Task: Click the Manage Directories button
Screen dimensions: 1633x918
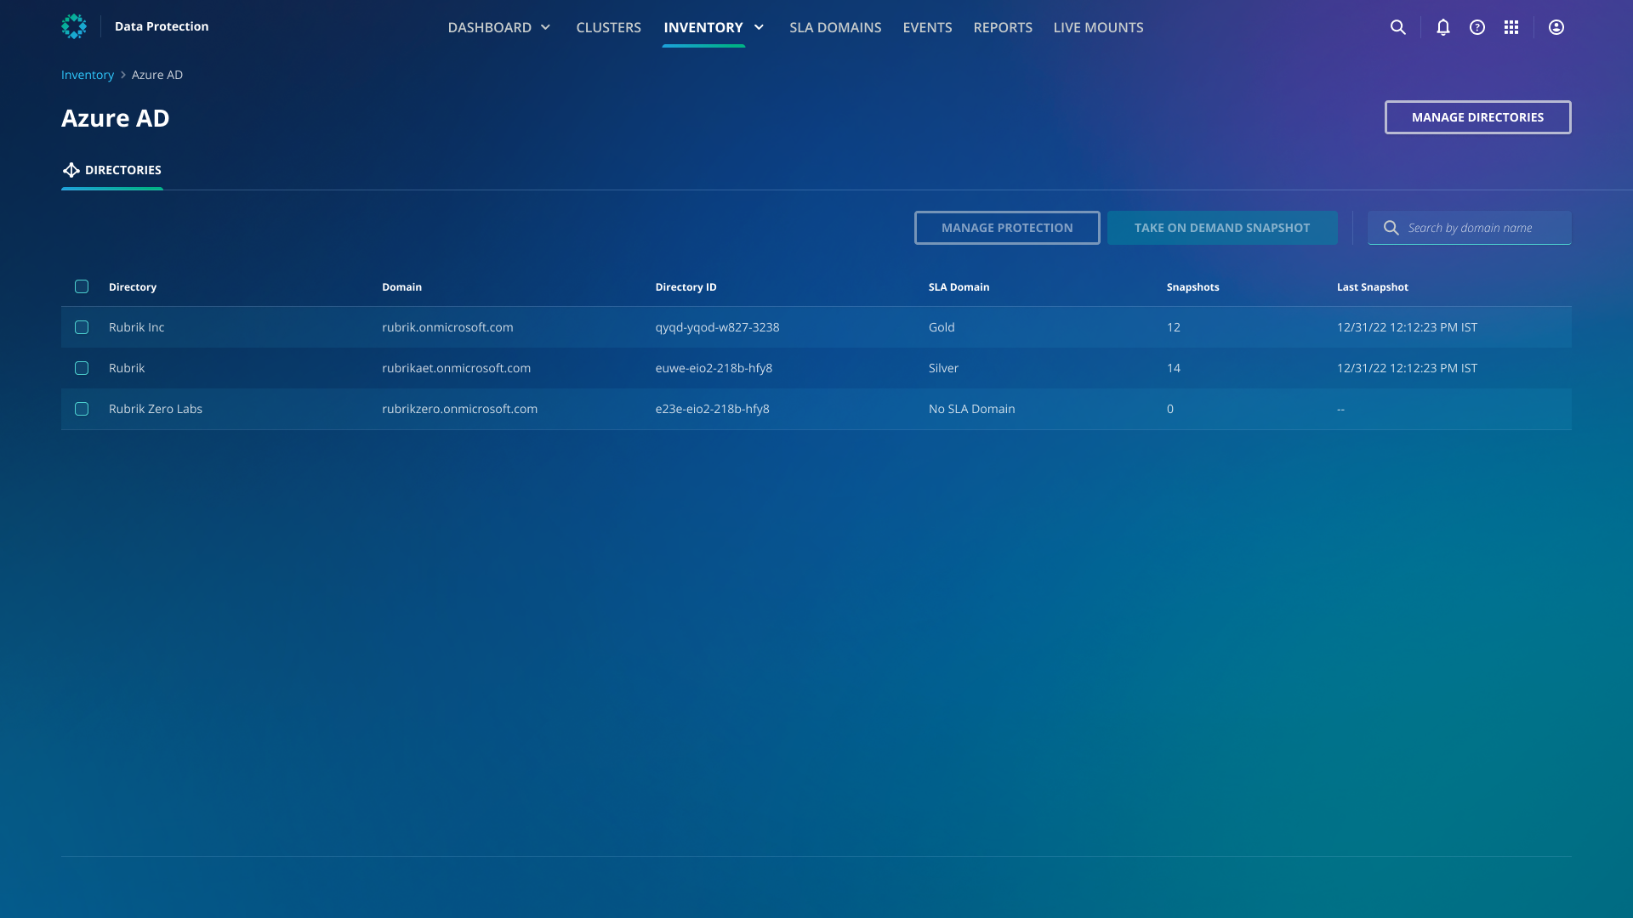Action: tap(1478, 117)
